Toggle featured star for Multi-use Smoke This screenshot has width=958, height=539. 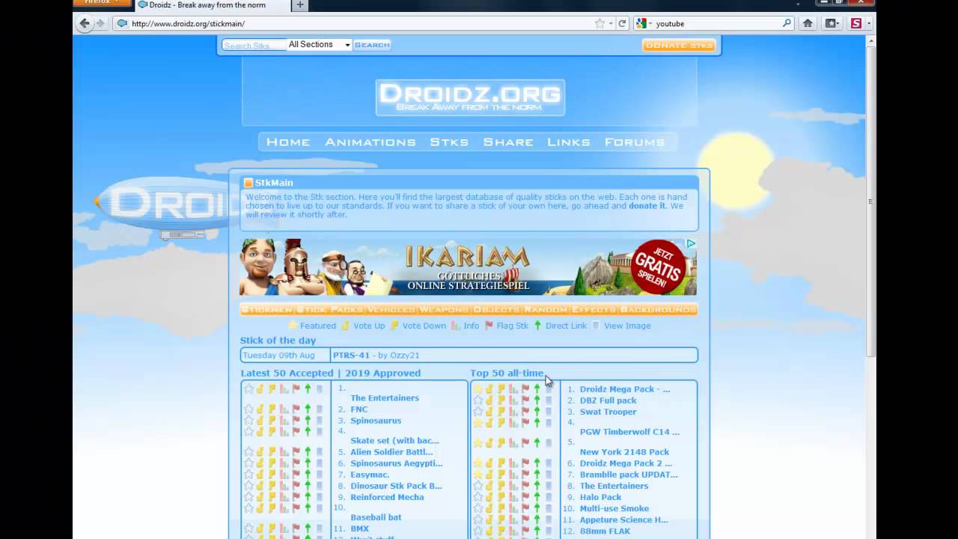tap(478, 508)
